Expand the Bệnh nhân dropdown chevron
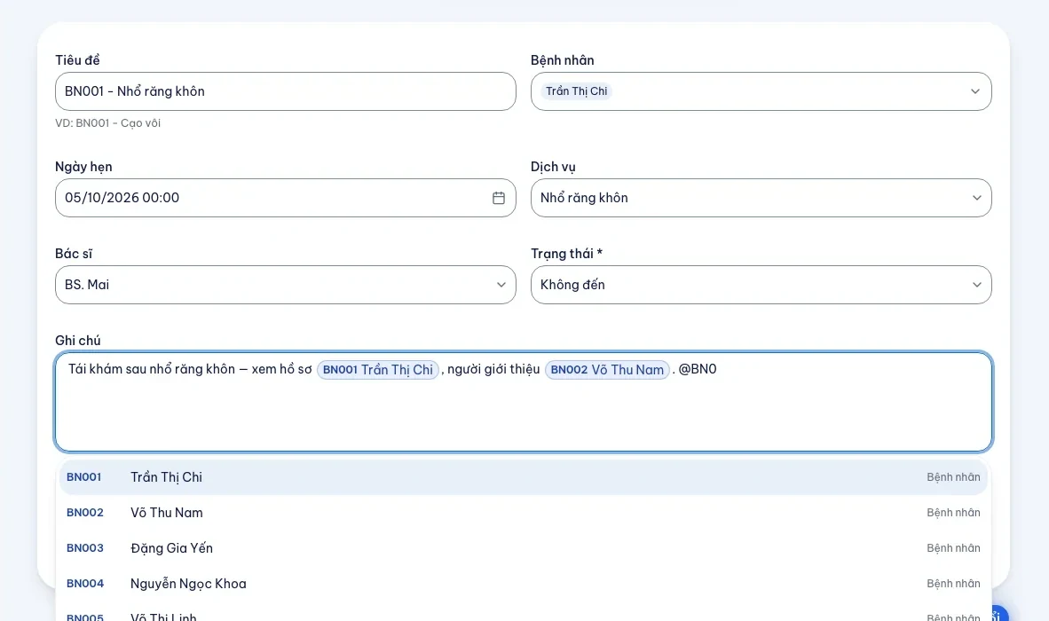The image size is (1049, 621). pyautogui.click(x=975, y=91)
